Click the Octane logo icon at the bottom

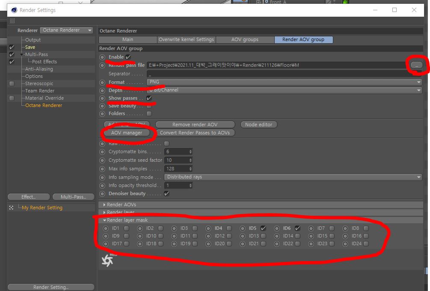[107, 261]
